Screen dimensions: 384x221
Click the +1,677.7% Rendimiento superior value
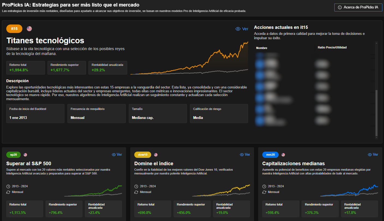point(60,70)
